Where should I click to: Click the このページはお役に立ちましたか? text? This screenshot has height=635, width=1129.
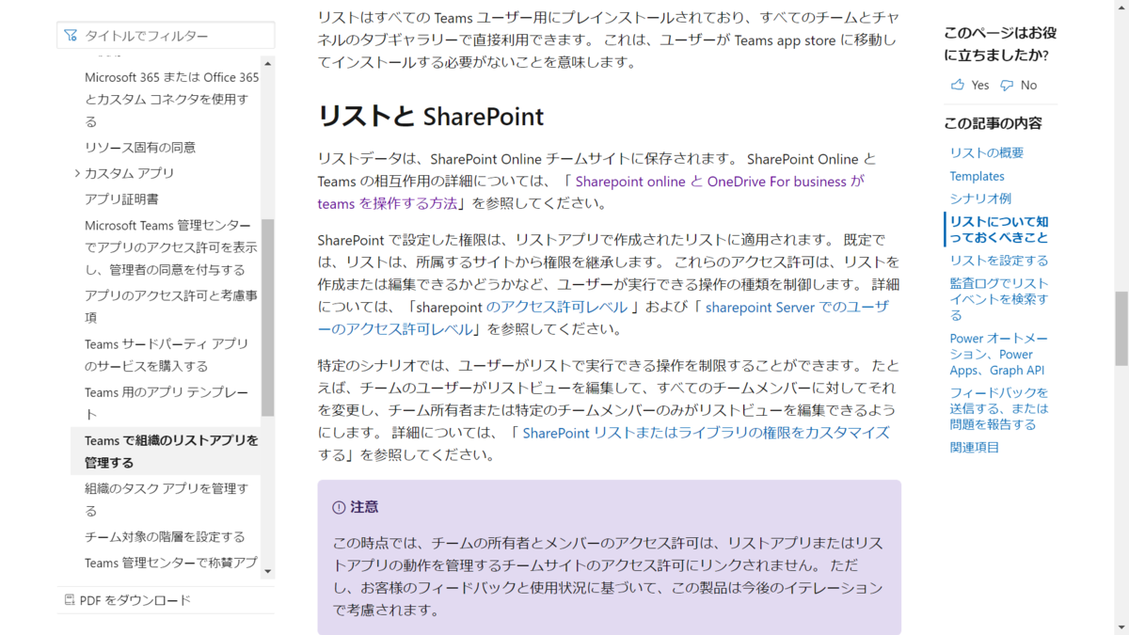pos(1000,43)
